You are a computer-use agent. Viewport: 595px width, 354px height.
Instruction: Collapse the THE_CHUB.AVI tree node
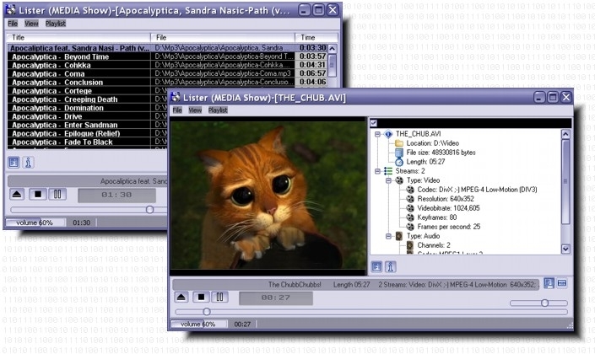[x=377, y=134]
